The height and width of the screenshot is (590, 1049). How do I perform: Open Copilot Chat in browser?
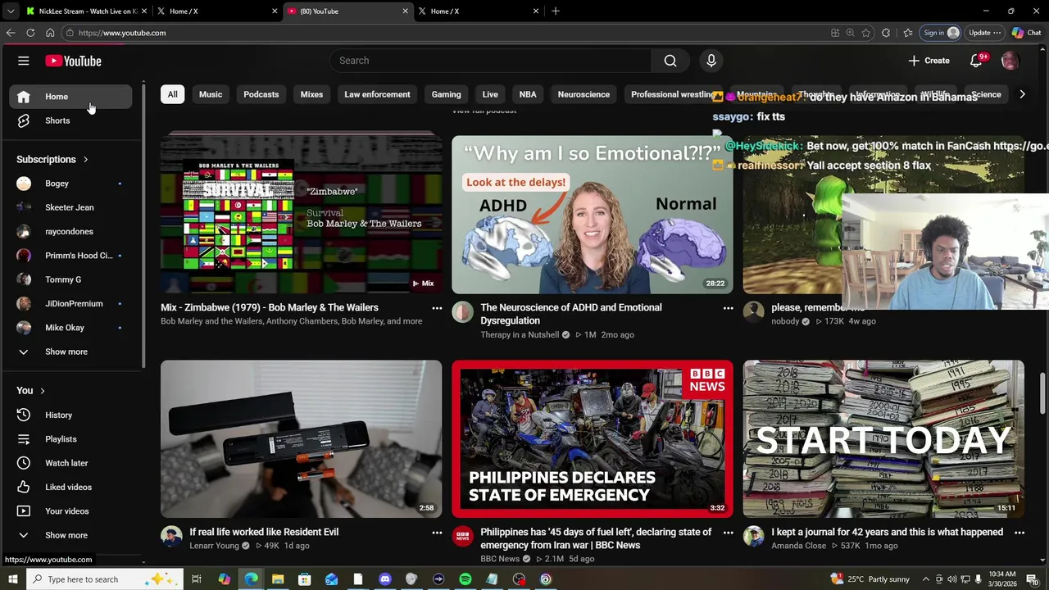(x=1027, y=33)
